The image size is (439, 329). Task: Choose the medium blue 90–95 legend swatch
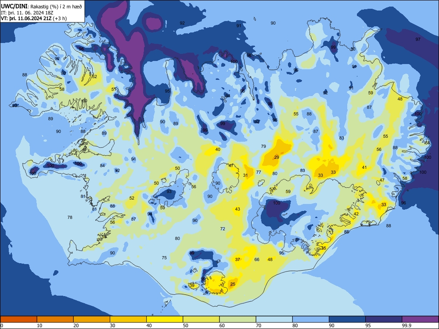coord(347,319)
